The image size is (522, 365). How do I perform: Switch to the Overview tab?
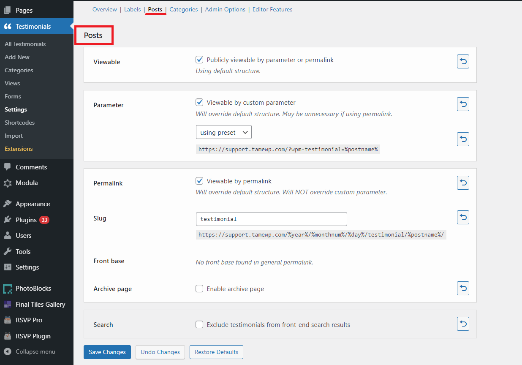[x=105, y=9]
